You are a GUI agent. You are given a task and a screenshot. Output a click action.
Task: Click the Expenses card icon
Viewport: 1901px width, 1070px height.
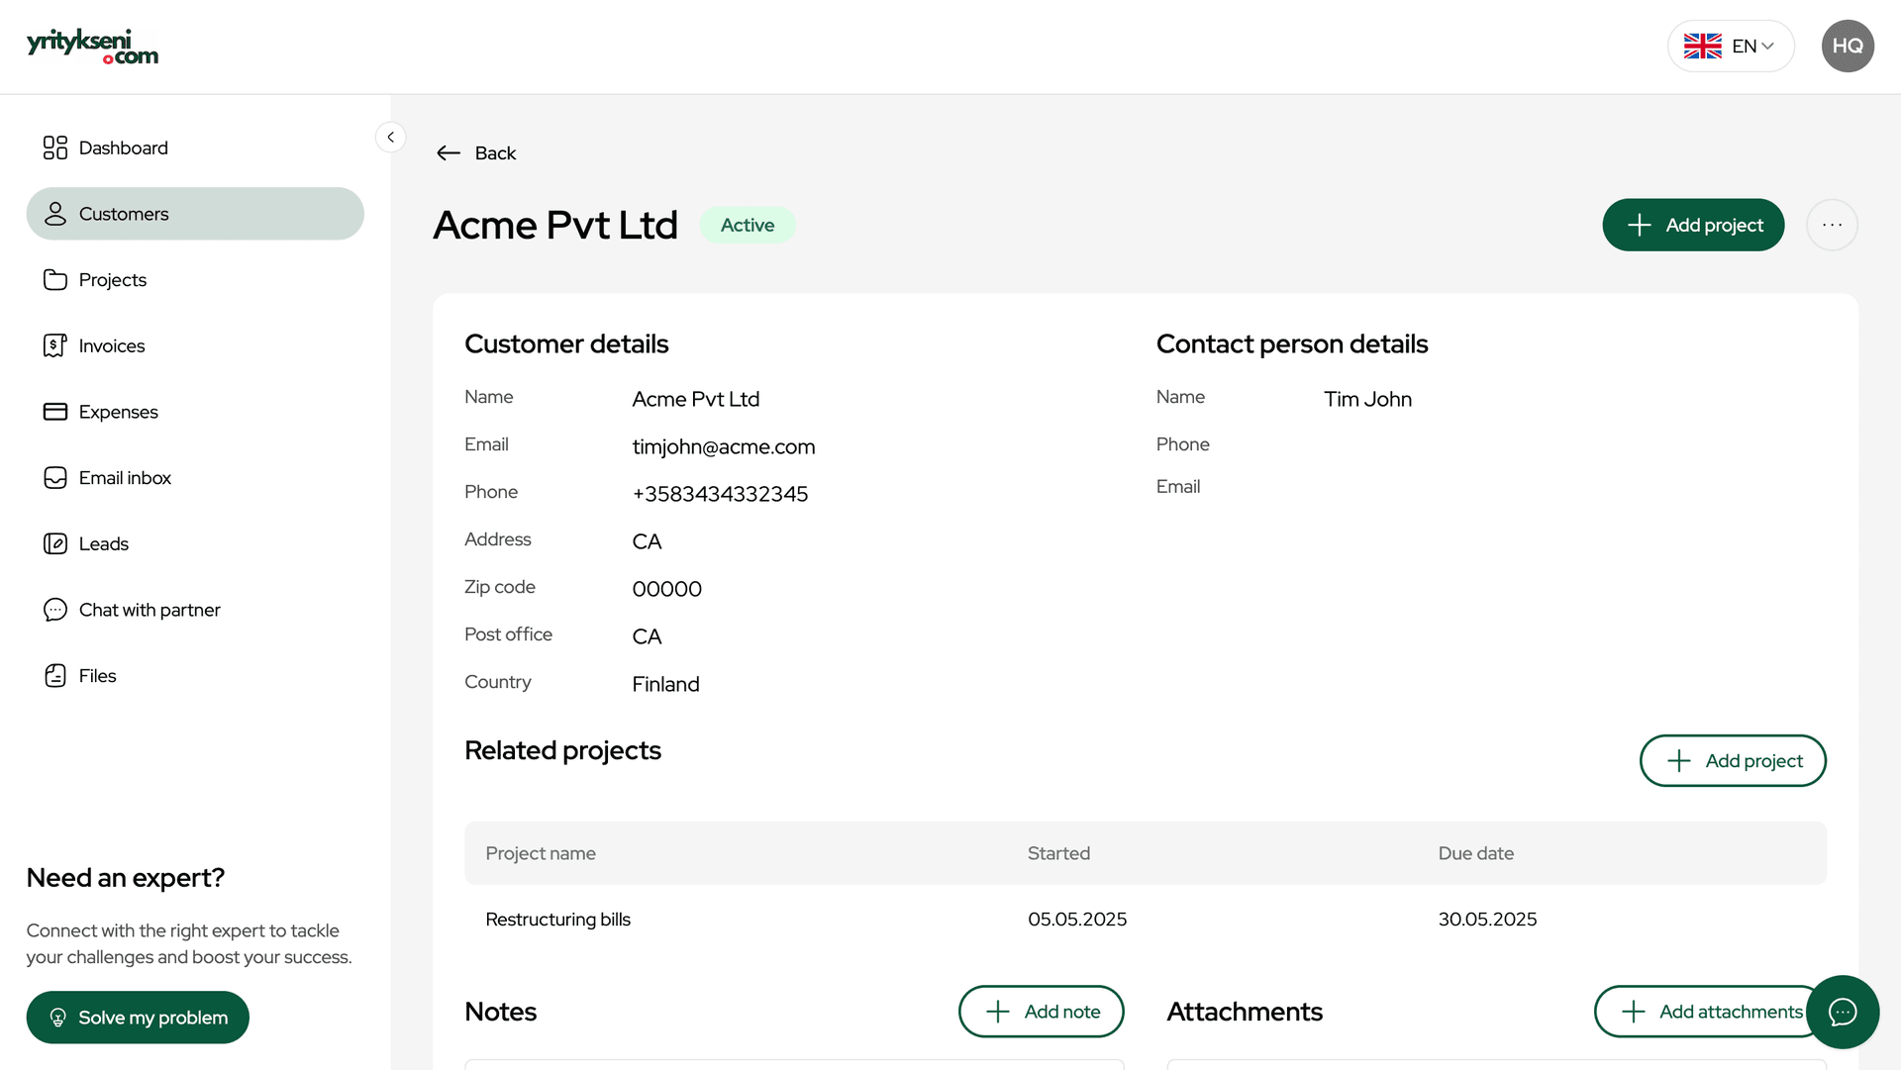55,412
